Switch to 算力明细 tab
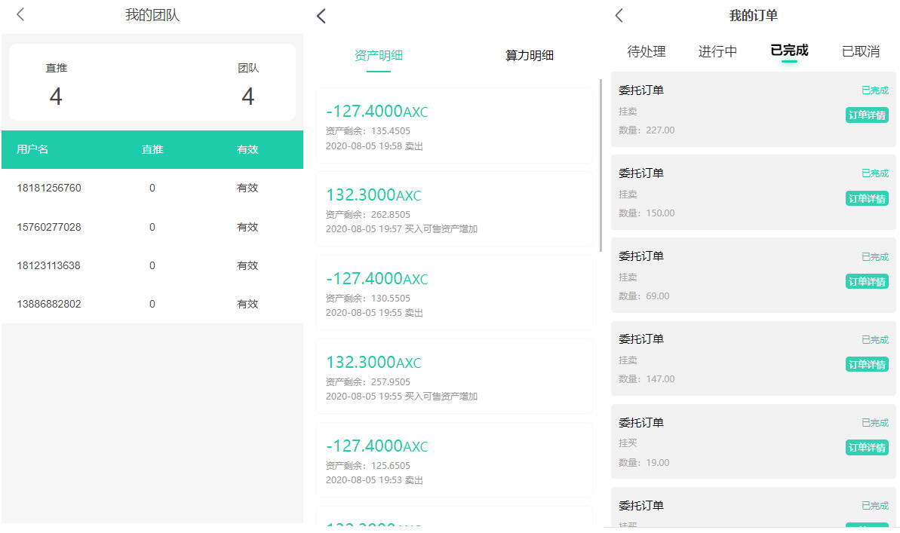 click(529, 56)
